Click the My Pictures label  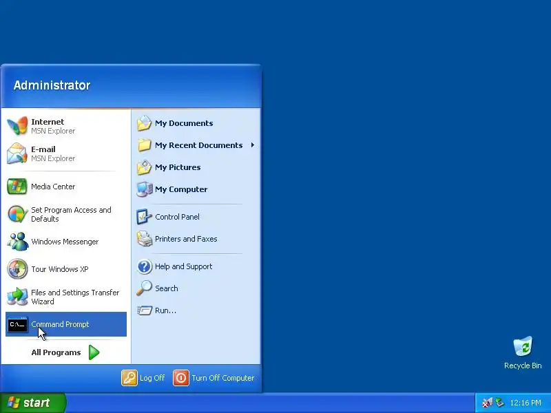pos(178,167)
